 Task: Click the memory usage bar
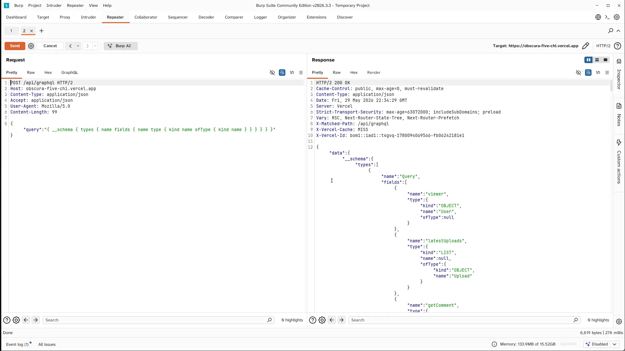click(568, 344)
